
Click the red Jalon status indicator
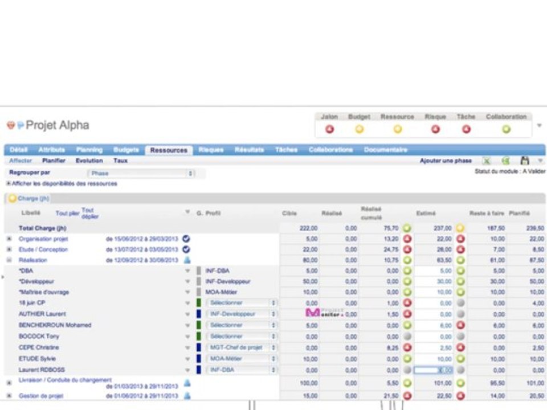329,129
